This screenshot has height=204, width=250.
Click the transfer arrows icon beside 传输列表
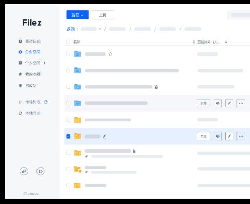(20, 102)
